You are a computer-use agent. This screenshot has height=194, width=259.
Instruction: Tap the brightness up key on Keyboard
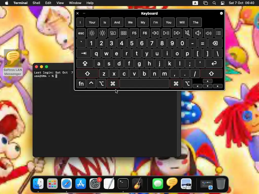click(x=102, y=33)
